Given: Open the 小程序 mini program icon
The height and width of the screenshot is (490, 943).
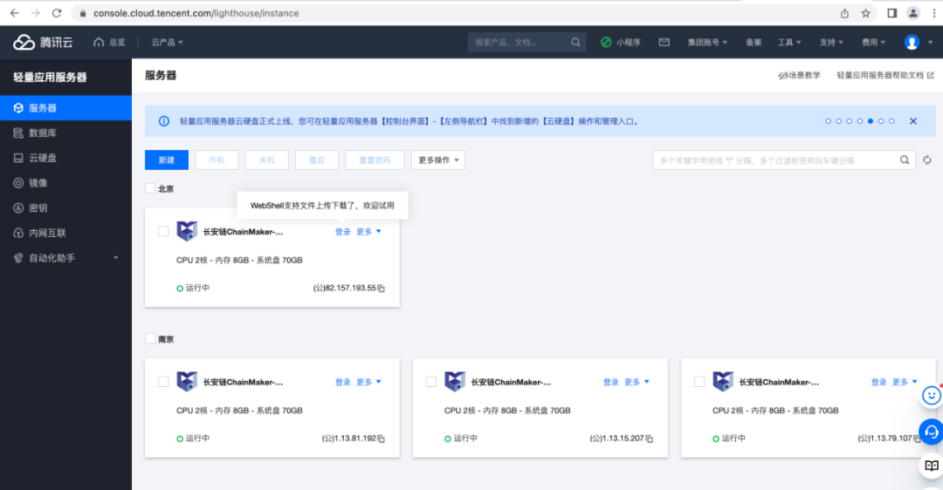Looking at the screenshot, I should [x=606, y=42].
